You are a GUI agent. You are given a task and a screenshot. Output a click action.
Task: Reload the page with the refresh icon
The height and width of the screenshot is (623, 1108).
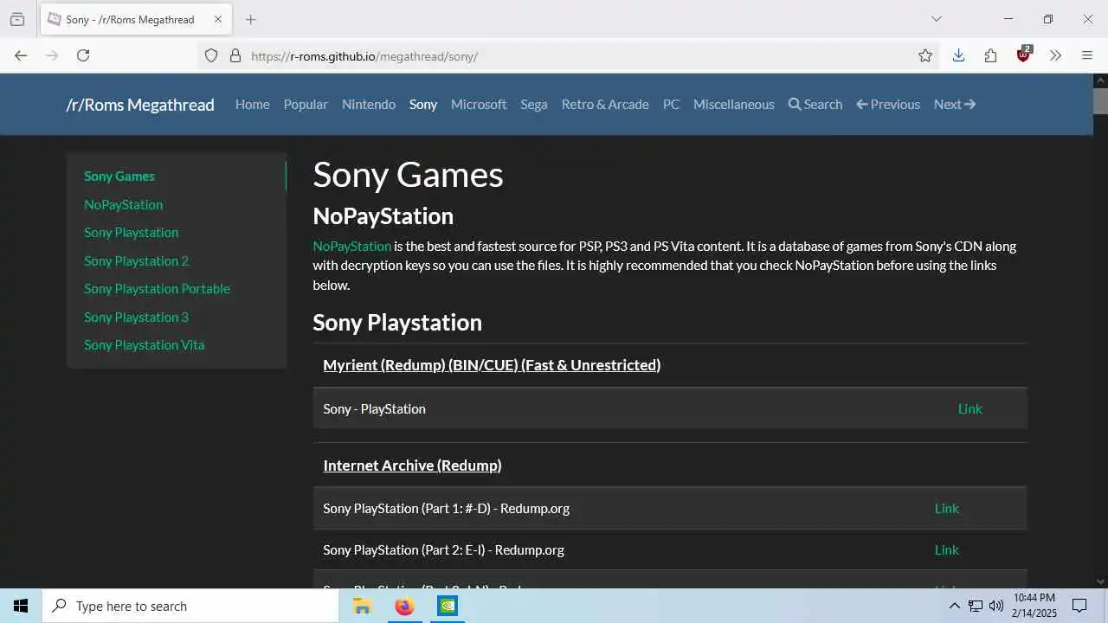pyautogui.click(x=83, y=55)
